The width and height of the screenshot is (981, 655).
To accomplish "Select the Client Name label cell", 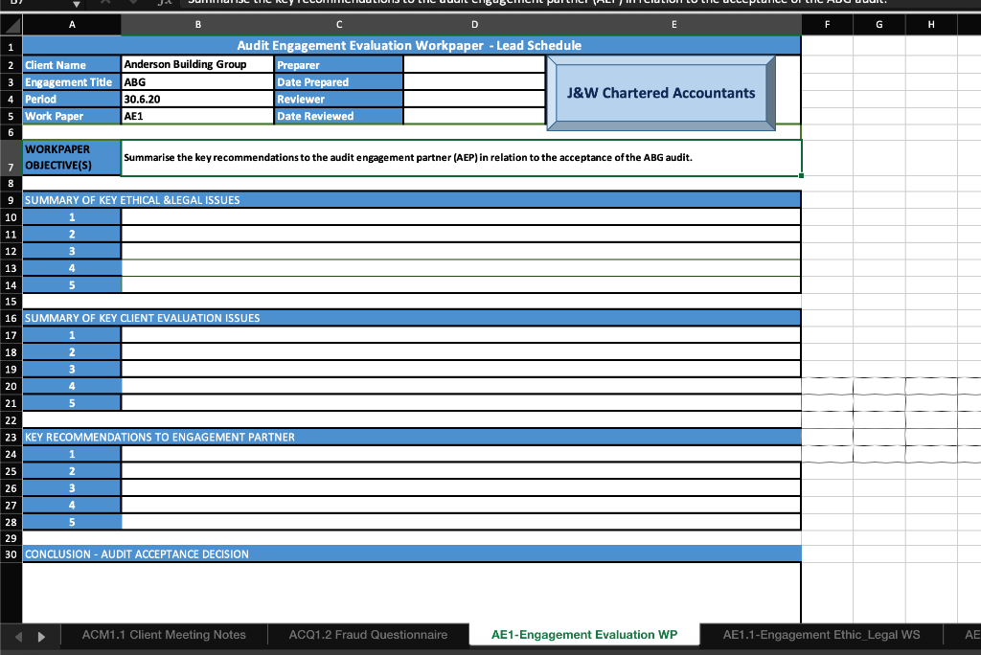I will (72, 65).
